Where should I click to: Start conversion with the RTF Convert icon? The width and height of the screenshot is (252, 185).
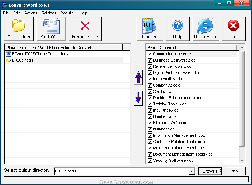point(149,26)
